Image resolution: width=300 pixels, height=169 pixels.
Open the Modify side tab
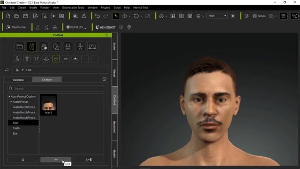point(114,154)
